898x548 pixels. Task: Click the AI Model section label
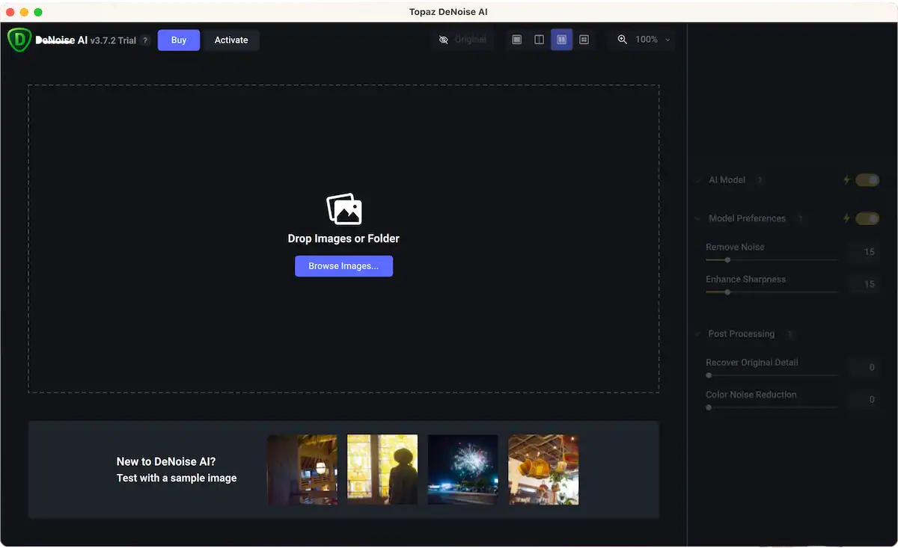pos(727,180)
